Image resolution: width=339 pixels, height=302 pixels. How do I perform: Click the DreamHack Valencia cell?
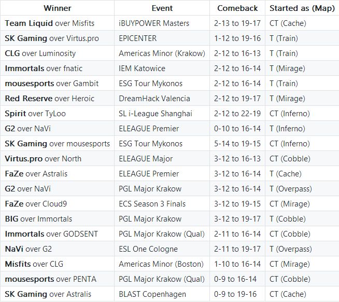tap(154, 99)
